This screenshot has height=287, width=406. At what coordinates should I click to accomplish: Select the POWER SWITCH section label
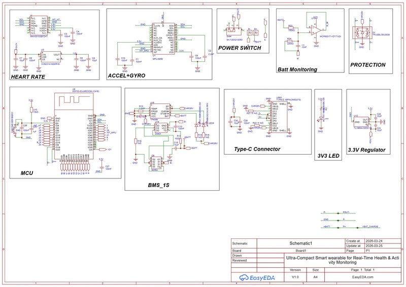240,48
